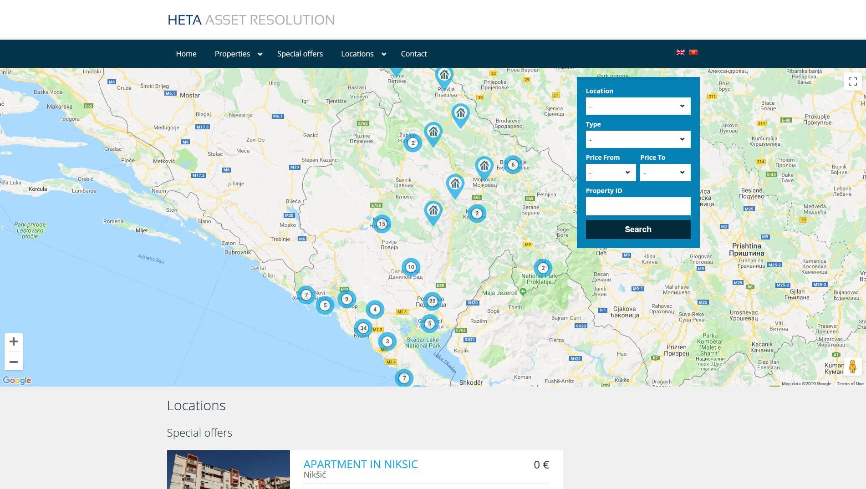Open the Type dropdown

tap(638, 139)
